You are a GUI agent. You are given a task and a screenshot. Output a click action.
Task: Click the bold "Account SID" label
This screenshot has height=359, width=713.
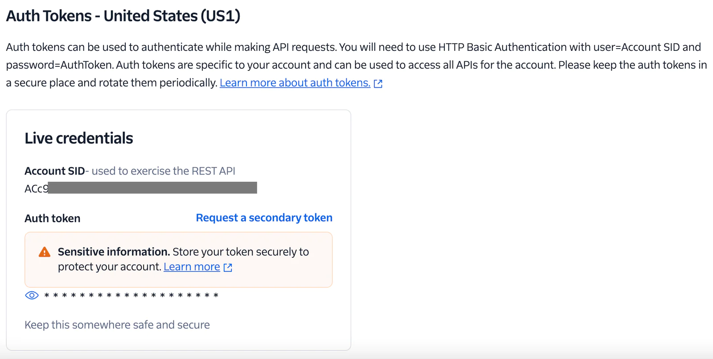[54, 171]
